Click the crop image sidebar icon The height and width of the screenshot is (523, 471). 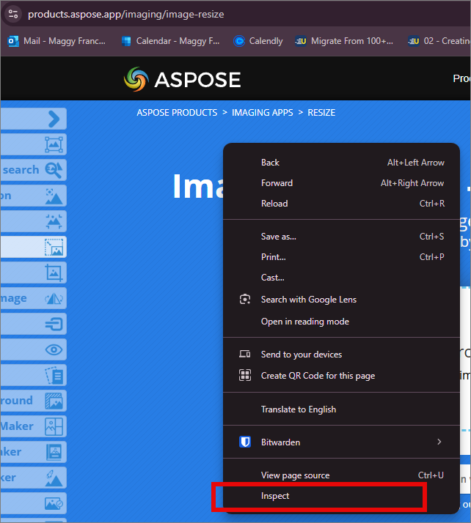[54, 272]
